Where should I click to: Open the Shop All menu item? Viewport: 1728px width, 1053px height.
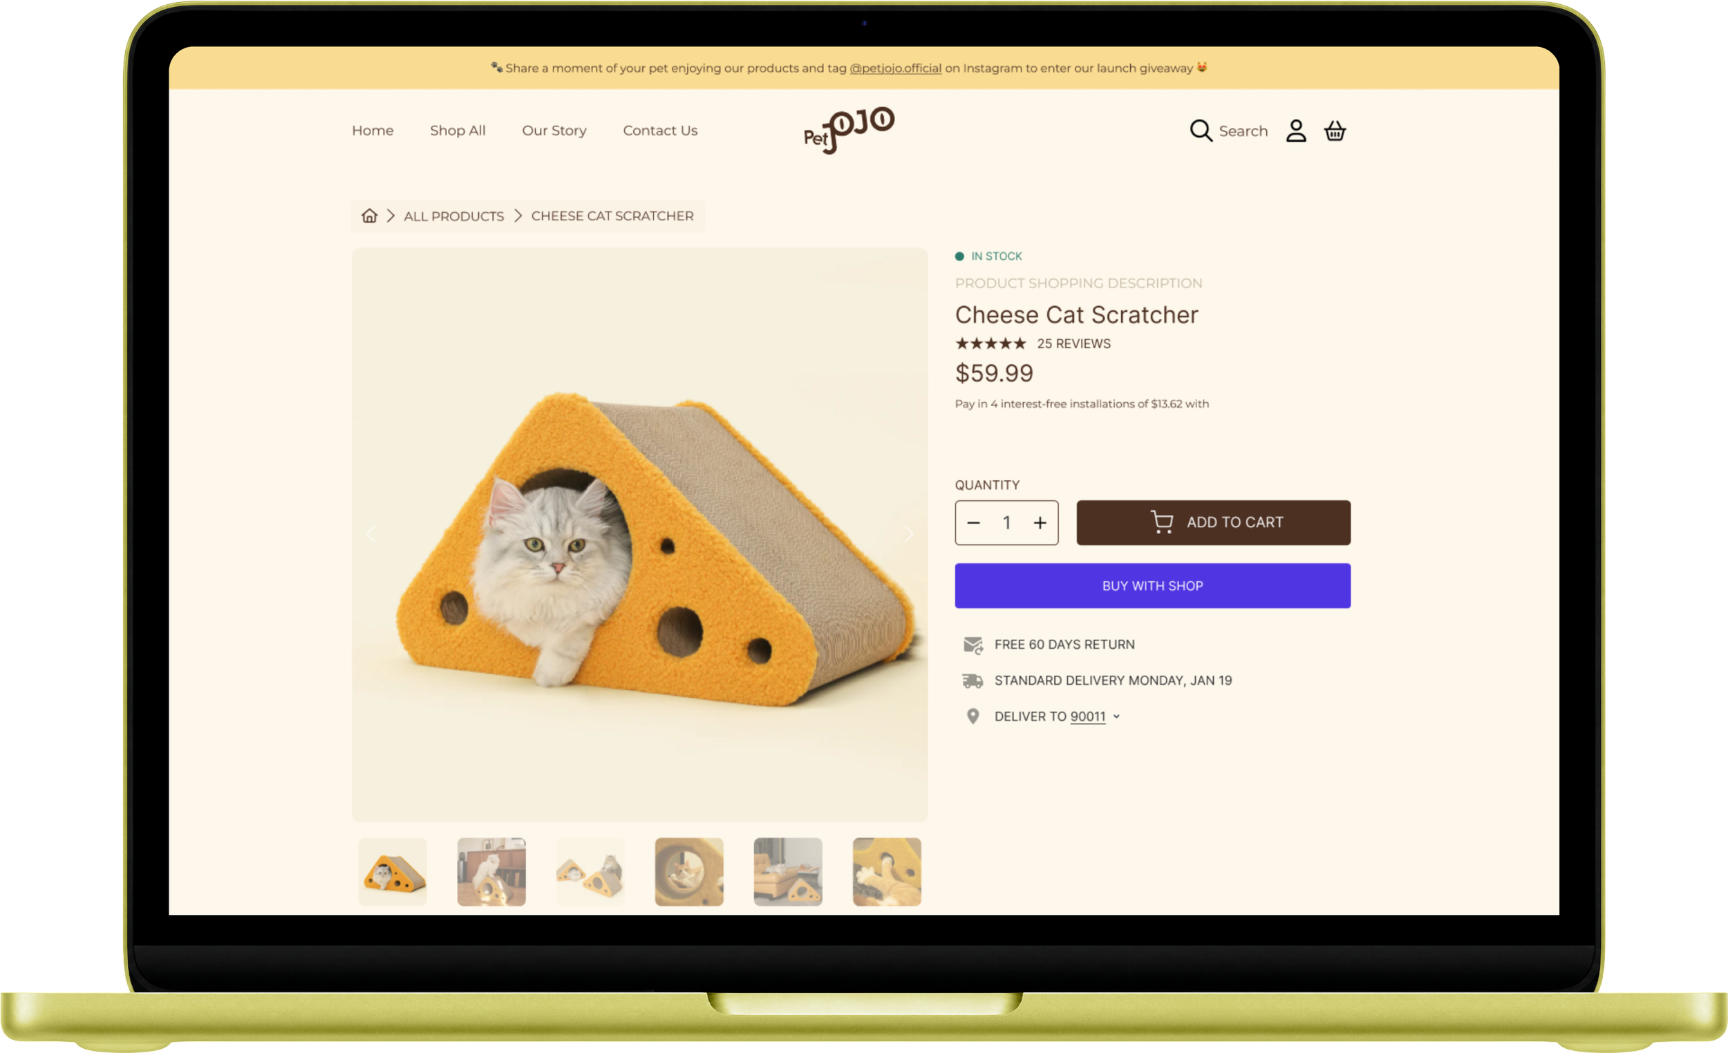[x=458, y=131]
